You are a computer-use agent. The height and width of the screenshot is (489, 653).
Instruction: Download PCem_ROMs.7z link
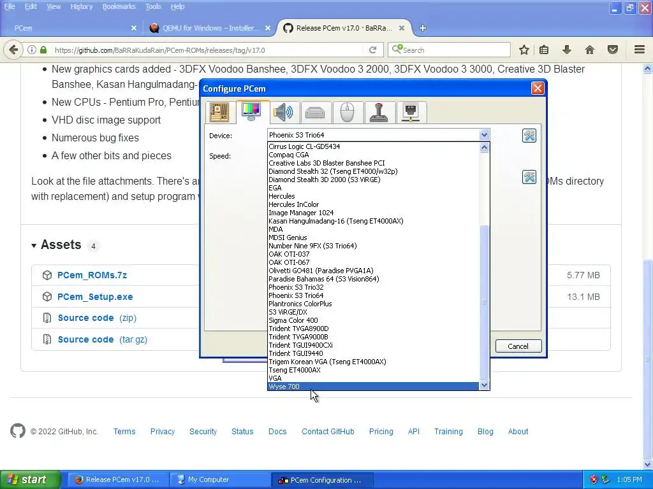tap(92, 275)
